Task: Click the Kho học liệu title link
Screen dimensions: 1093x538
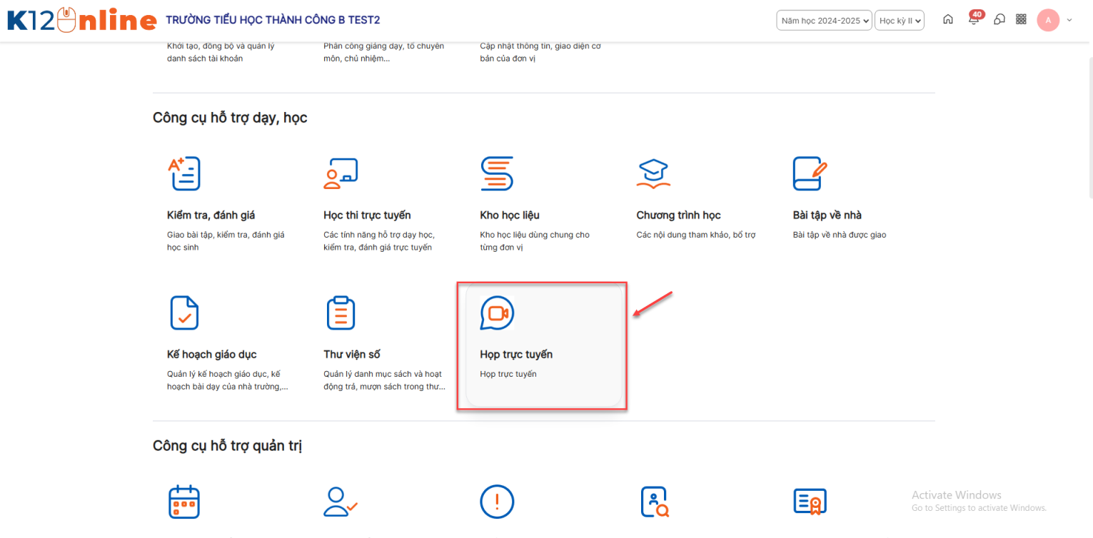Action: coord(509,215)
